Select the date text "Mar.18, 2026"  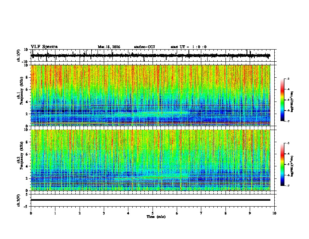coord(109,47)
